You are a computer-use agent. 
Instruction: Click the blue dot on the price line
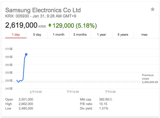point(26,54)
